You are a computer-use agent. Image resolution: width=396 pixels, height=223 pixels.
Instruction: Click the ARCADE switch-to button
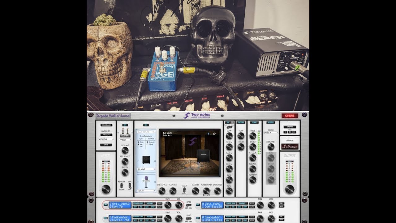pyautogui.click(x=106, y=135)
